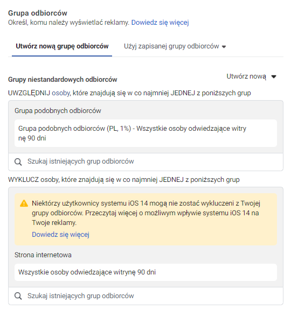Click the iOS 14 warning message text
This screenshot has height=310, width=291.
tap(146, 213)
